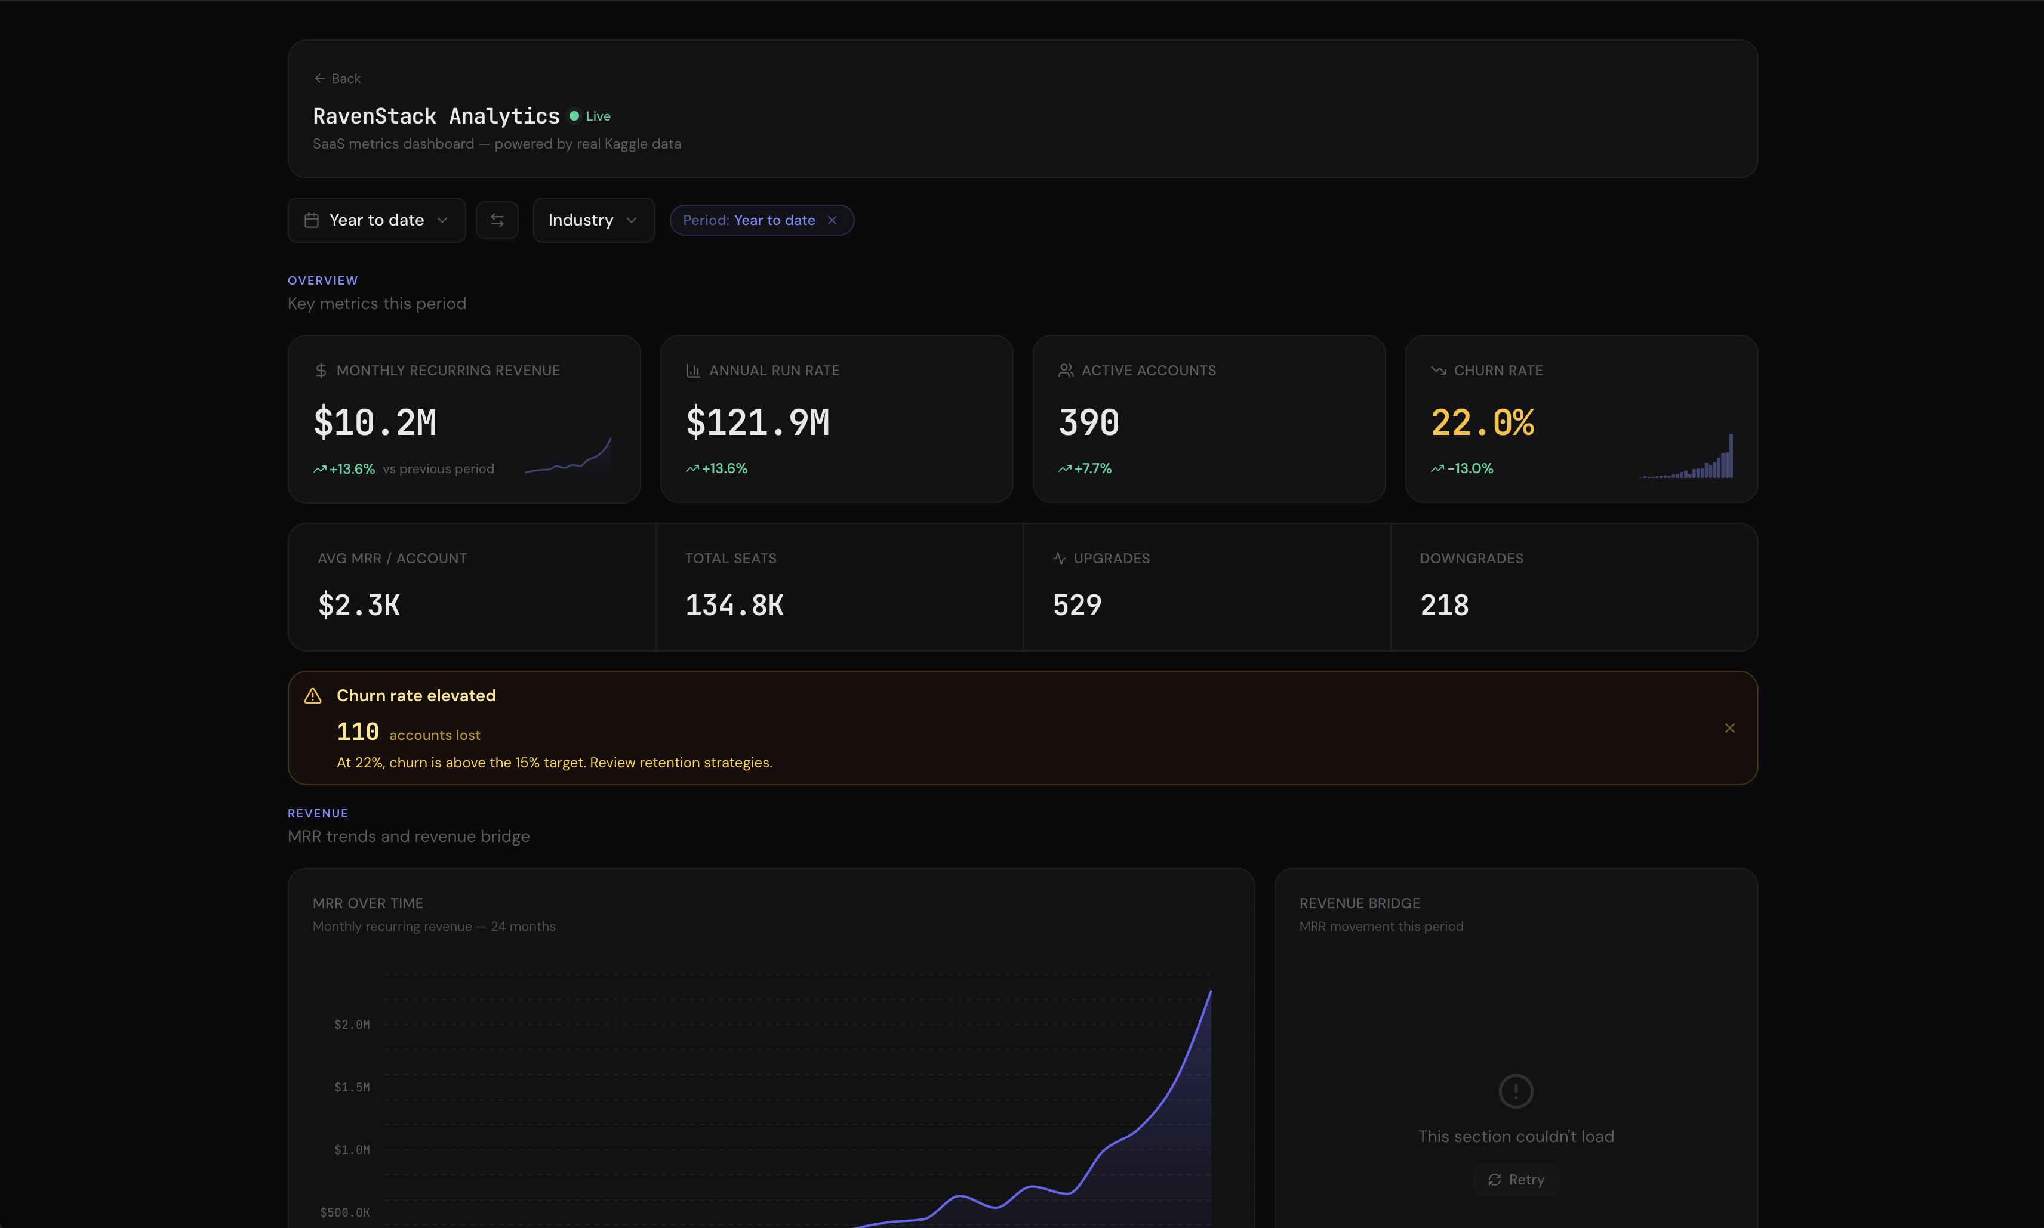Click the people icon on Active Accounts card
The height and width of the screenshot is (1228, 2044).
1066,370
